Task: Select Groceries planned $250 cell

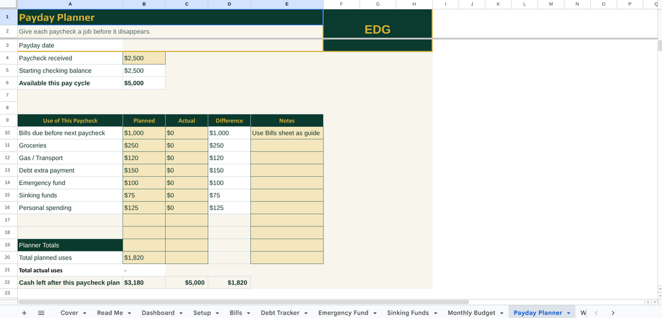Action: point(144,146)
